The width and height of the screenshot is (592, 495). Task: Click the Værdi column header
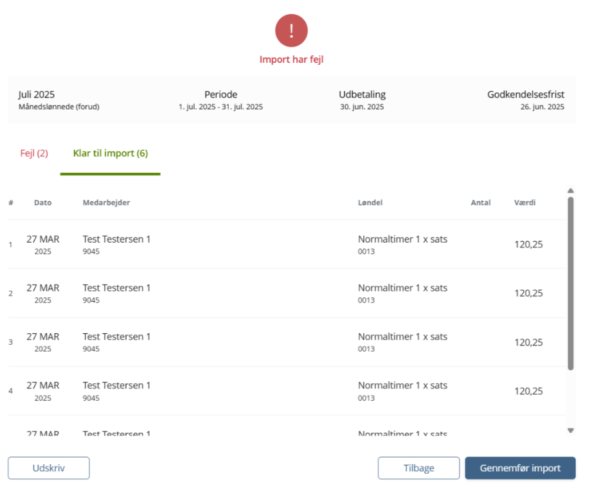click(525, 202)
